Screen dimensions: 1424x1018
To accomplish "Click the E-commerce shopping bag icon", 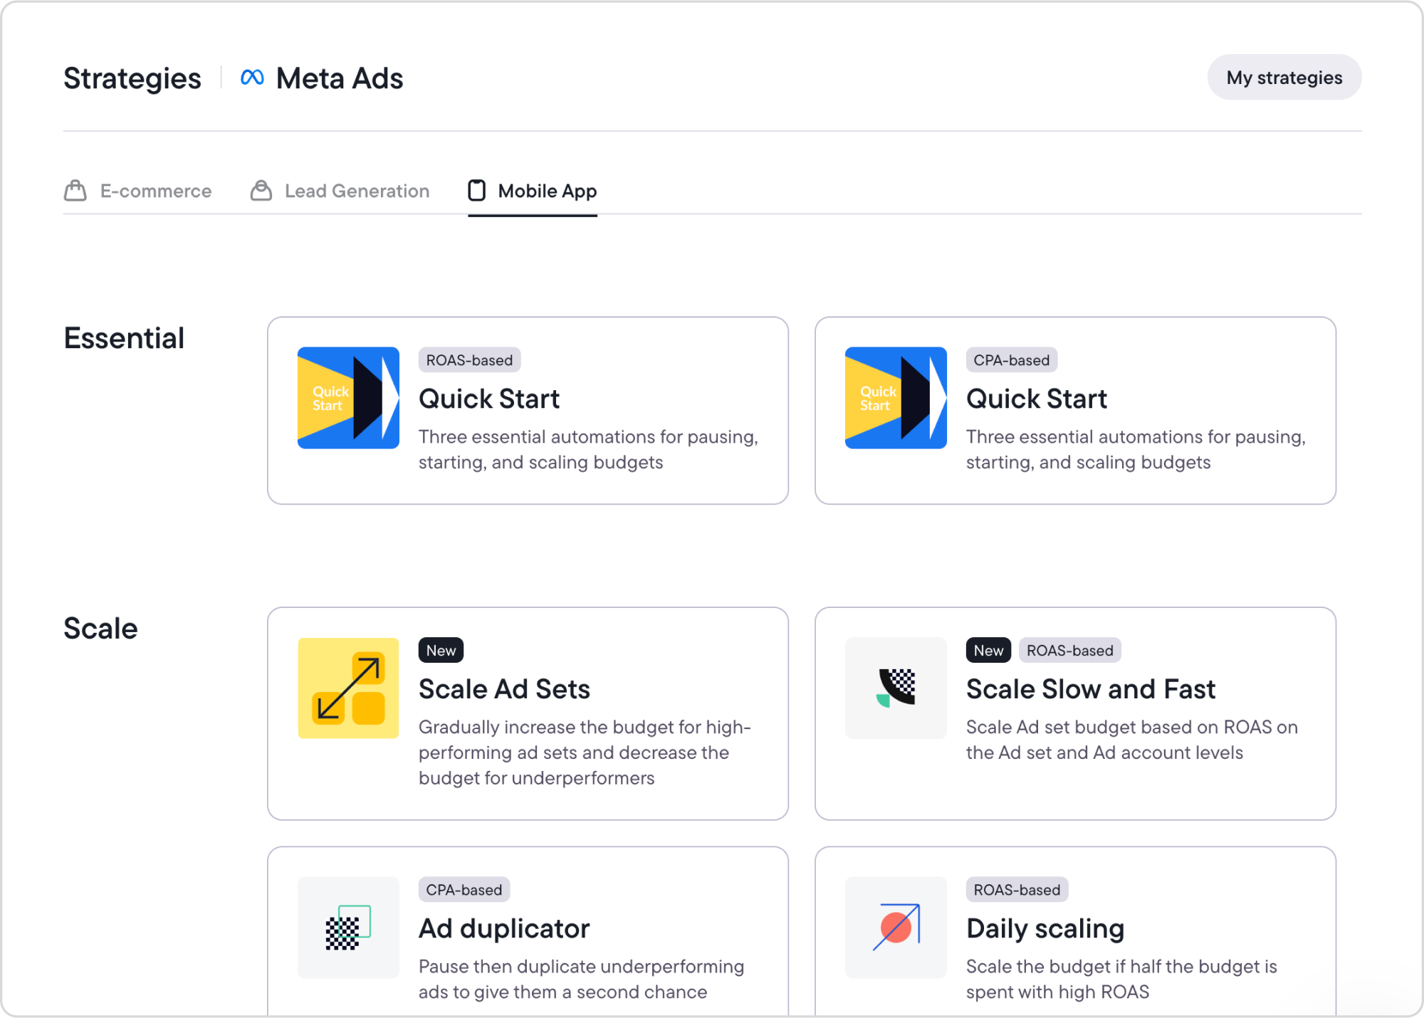I will coord(75,191).
